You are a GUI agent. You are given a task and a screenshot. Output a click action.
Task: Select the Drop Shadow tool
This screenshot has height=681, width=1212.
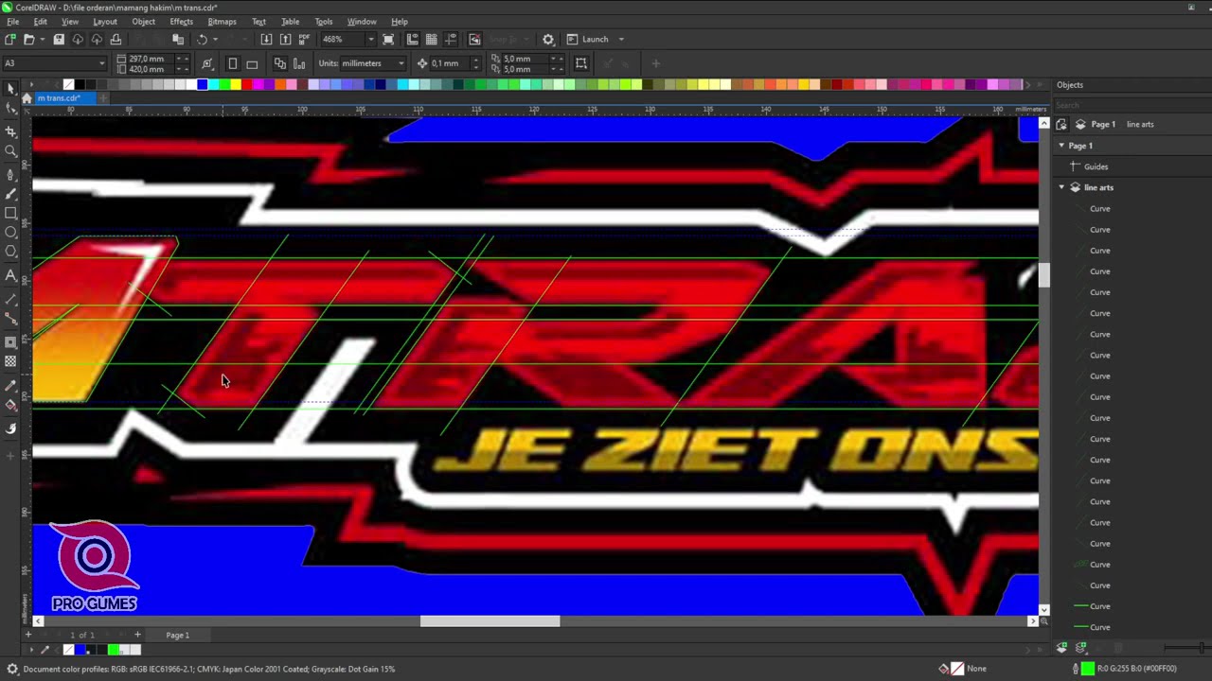pos(11,341)
